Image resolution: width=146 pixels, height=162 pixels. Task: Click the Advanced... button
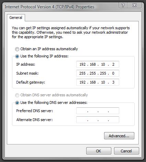coord(119,136)
